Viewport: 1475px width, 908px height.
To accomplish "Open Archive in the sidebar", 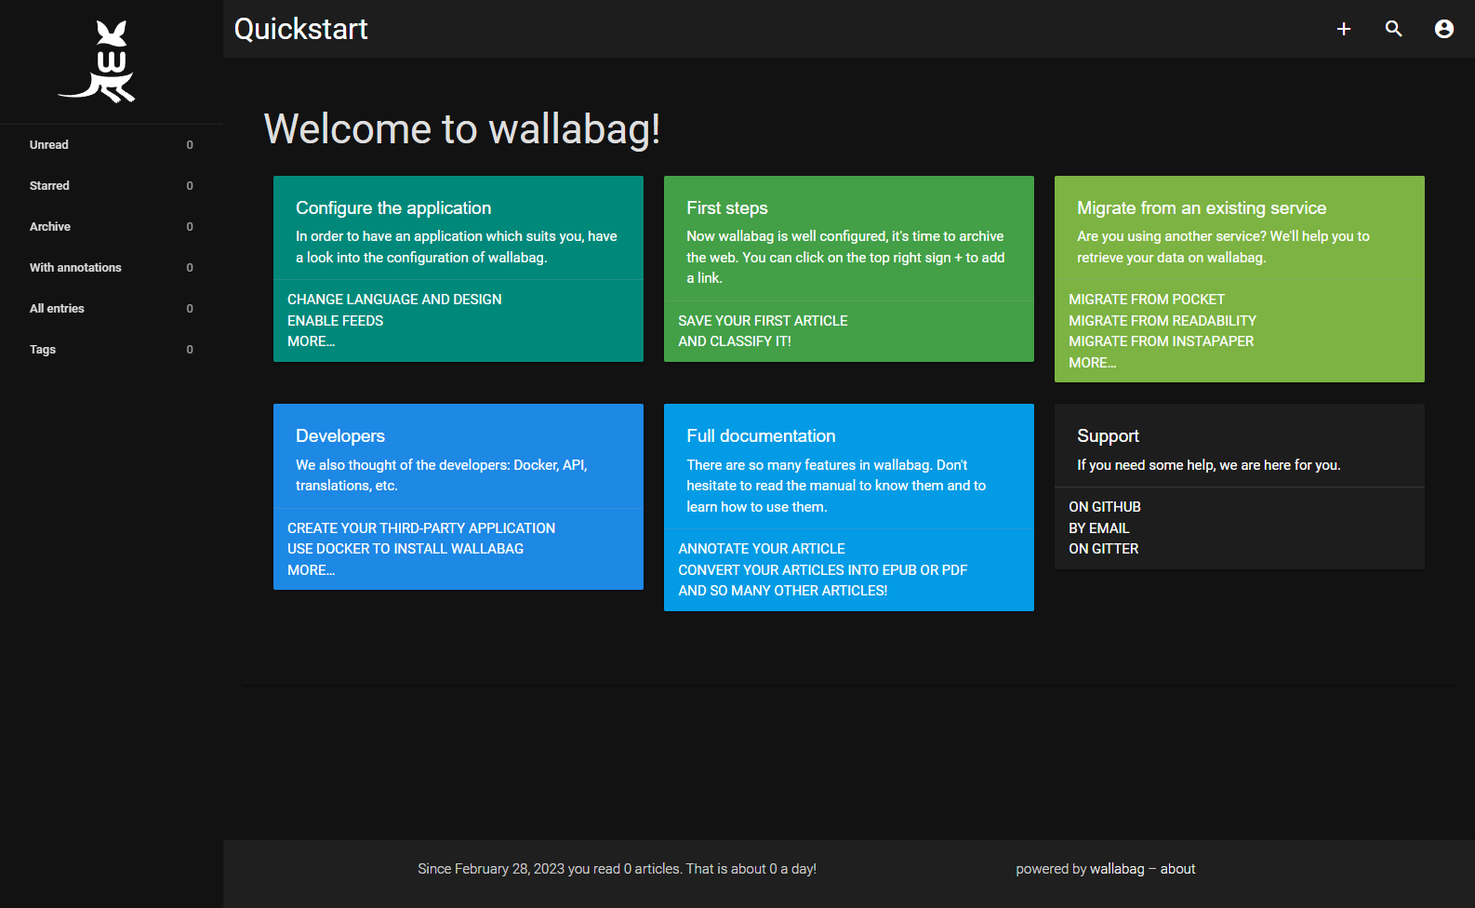I will tap(50, 227).
